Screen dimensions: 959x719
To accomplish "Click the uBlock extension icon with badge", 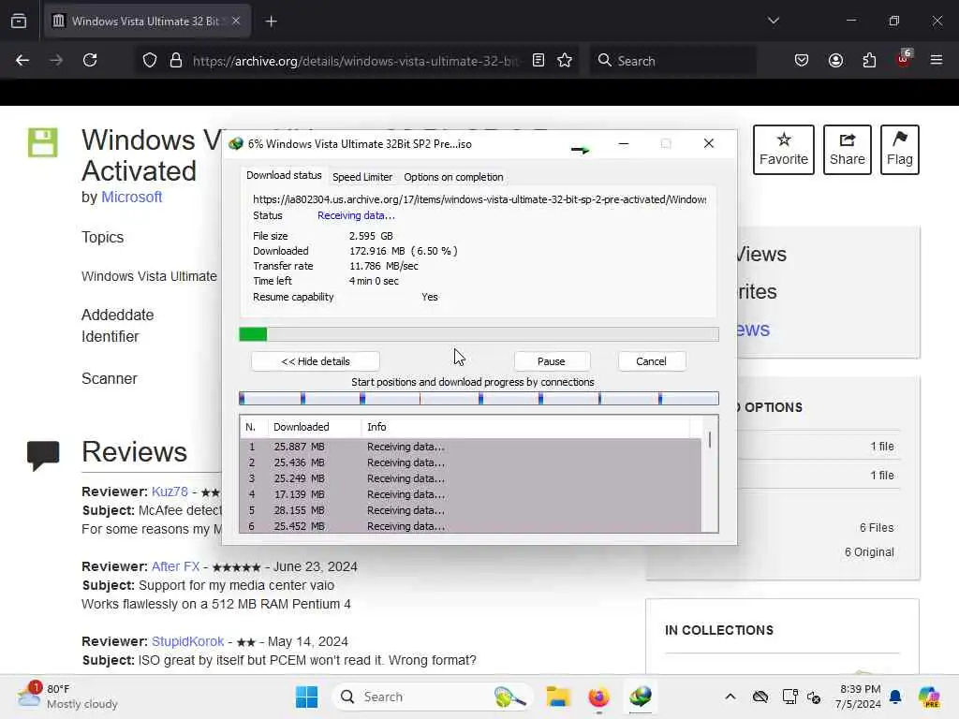I will point(904,59).
